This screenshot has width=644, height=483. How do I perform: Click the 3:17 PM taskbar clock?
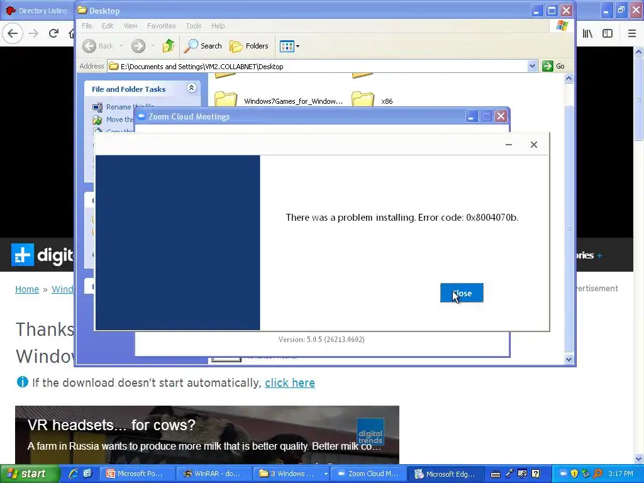point(621,474)
